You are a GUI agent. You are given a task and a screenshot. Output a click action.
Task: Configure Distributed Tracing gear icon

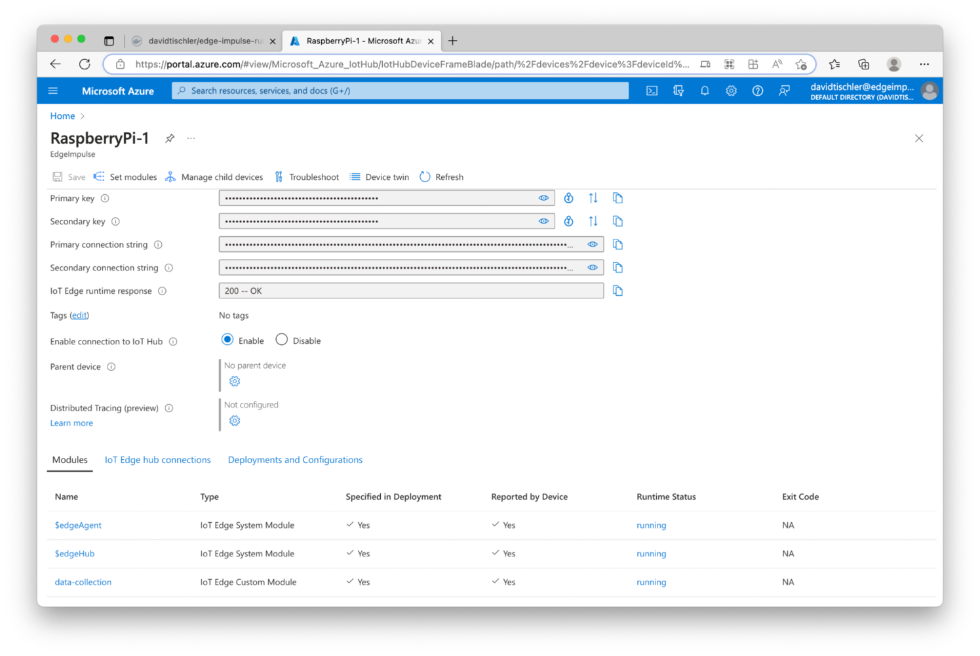click(235, 421)
